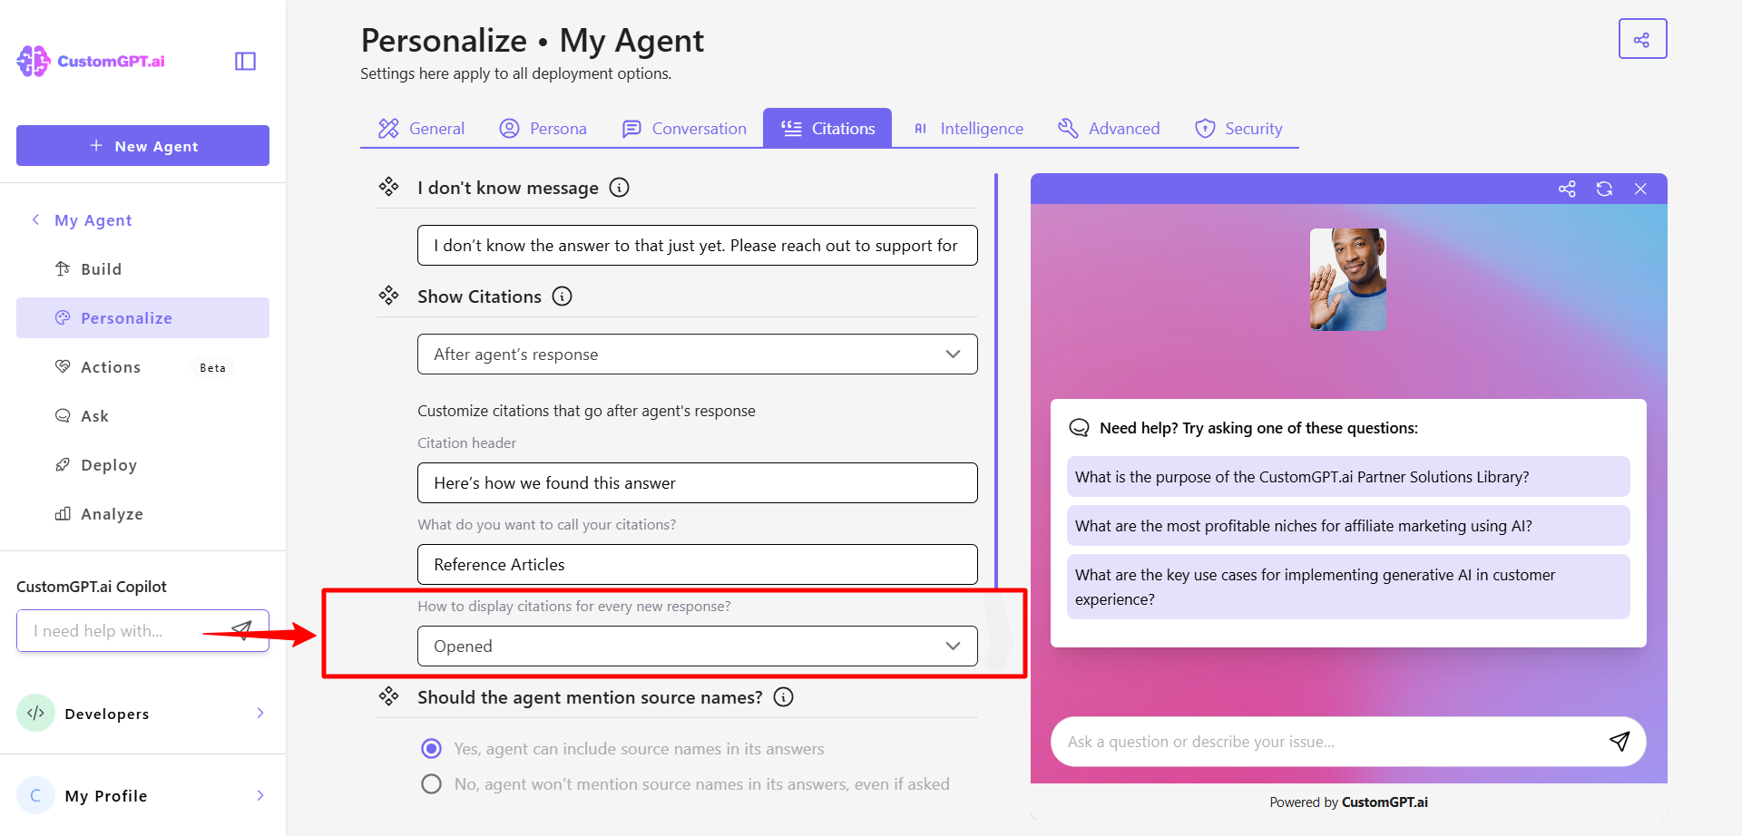
Task: Open the Opened citations display dropdown
Action: pos(697,646)
